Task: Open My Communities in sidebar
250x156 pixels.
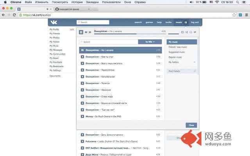Action: (57, 54)
